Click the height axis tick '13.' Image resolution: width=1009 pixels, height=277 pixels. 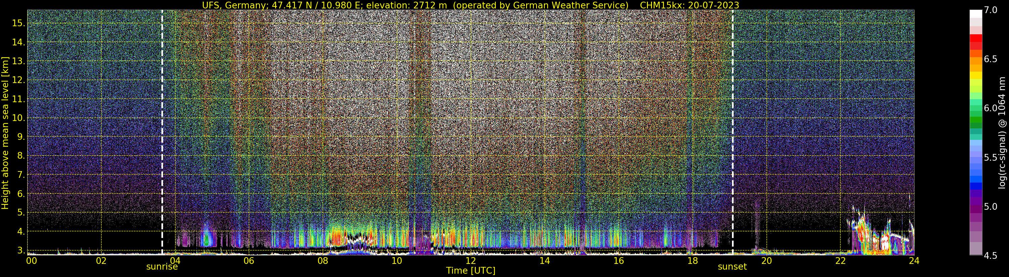click(x=18, y=61)
